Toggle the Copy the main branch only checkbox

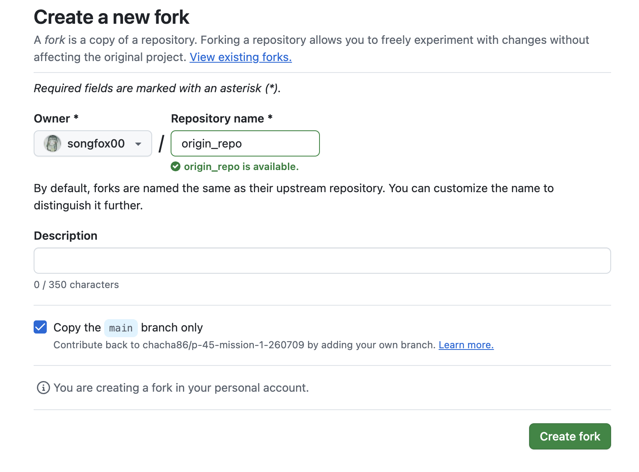pyautogui.click(x=40, y=327)
